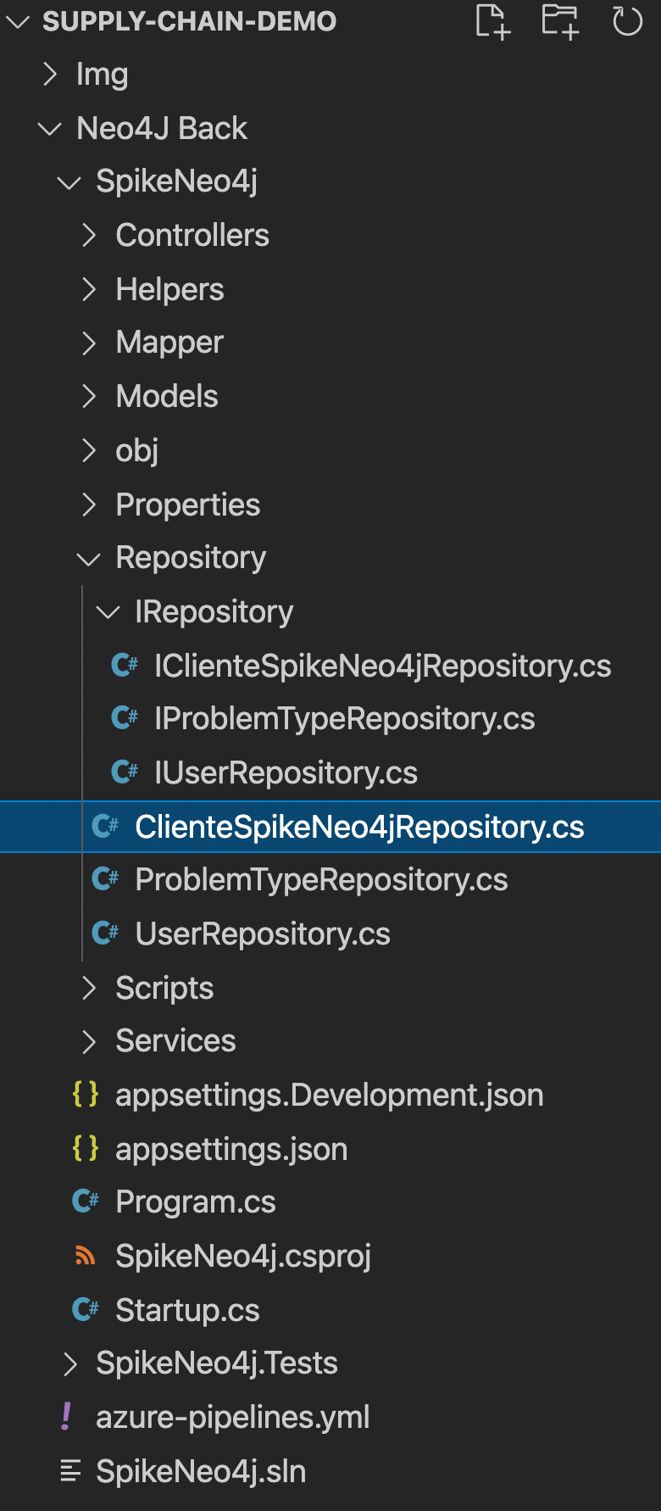
Task: Click C# icon of IProblemTypeRepository.cs
Action: [x=125, y=719]
